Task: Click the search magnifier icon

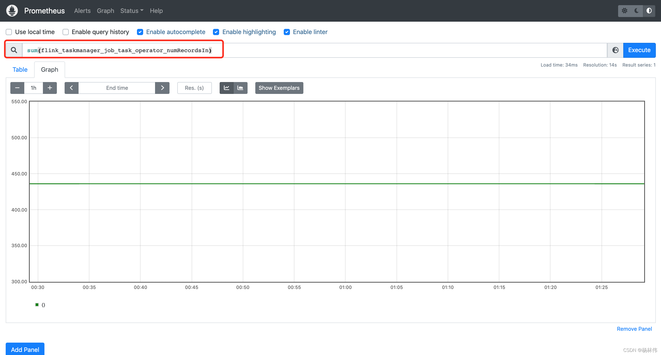Action: 14,50
